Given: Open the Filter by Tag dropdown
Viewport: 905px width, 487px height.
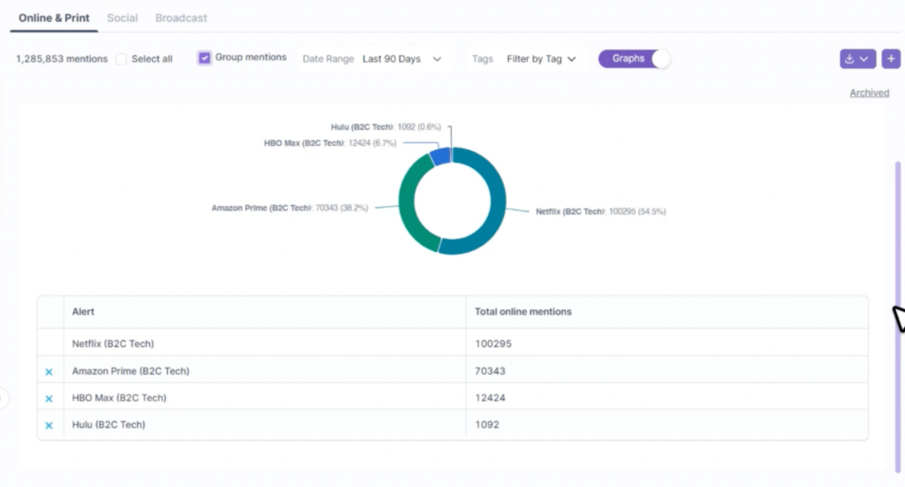Looking at the screenshot, I should (x=542, y=59).
